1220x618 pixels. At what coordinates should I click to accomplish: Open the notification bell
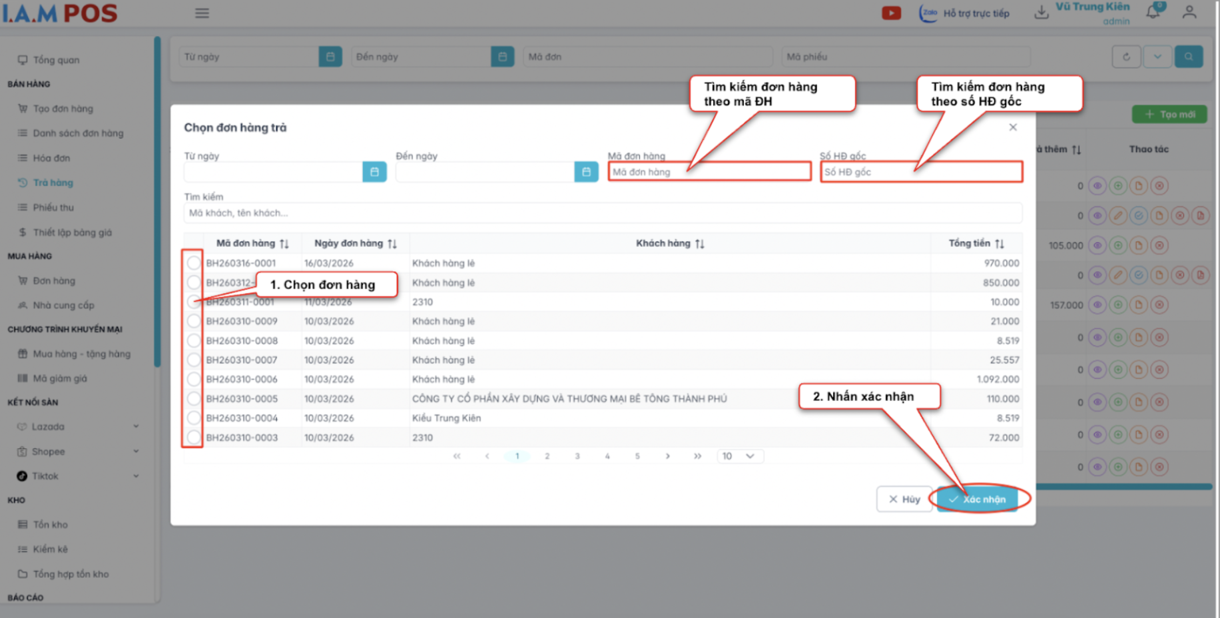(1153, 12)
